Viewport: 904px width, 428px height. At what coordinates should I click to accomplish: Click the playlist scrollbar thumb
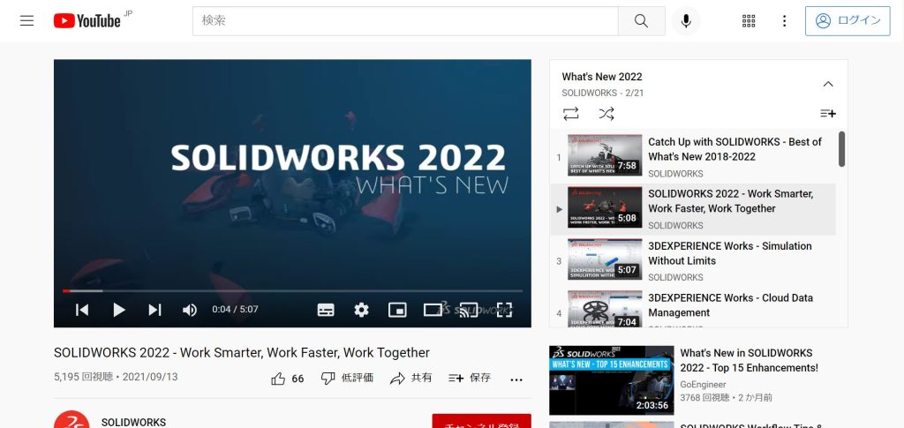[841, 149]
